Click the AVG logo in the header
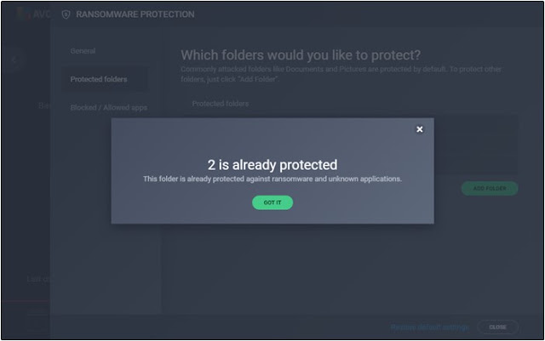The image size is (545, 341). click(33, 14)
